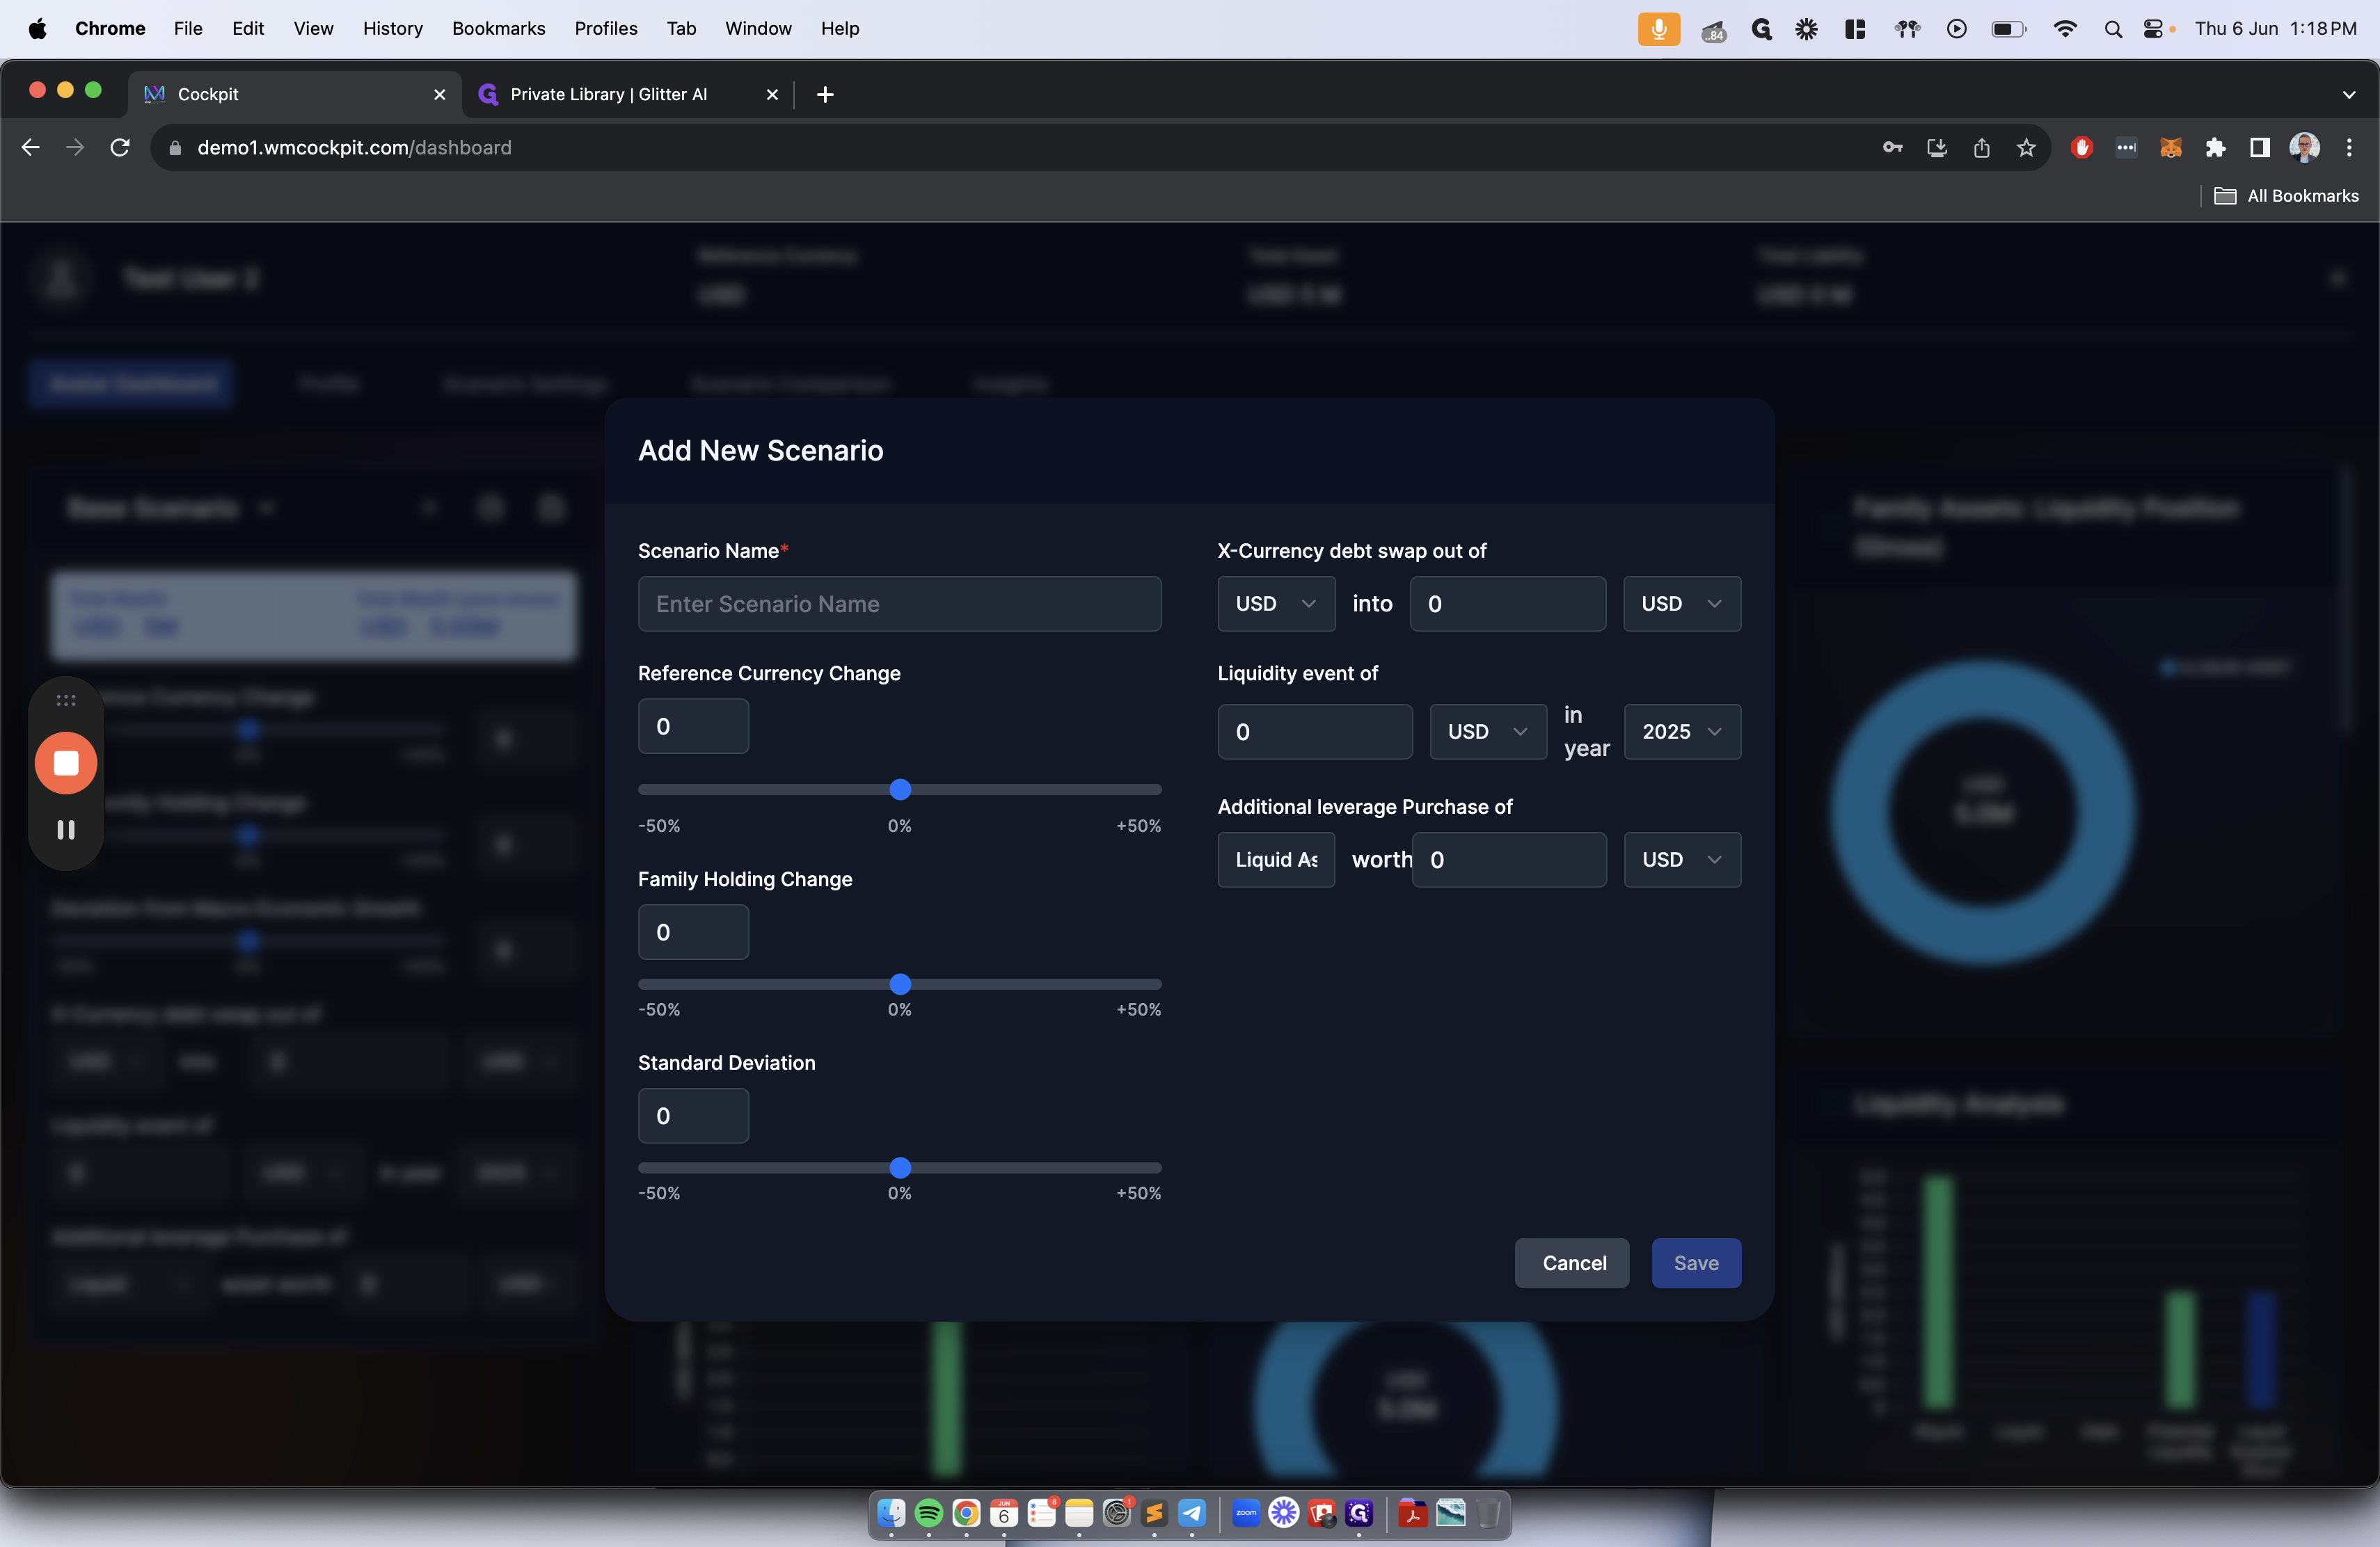This screenshot has width=2380, height=1547.
Task: Open the Help menu
Action: pyautogui.click(x=840, y=29)
